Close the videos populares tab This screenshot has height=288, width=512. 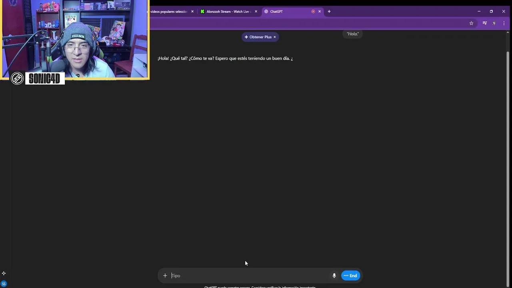coord(192,12)
